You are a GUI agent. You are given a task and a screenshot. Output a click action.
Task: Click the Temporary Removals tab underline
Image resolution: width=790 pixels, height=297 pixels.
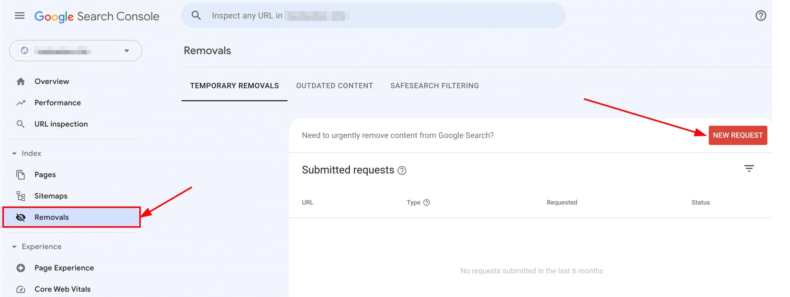click(235, 100)
